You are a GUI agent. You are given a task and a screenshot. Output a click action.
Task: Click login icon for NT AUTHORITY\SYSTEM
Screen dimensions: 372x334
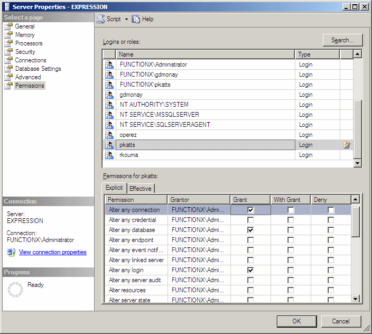click(109, 105)
